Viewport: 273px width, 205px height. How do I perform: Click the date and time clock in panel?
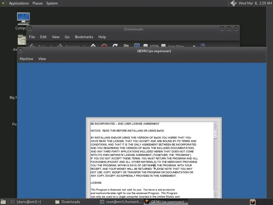point(255,3)
